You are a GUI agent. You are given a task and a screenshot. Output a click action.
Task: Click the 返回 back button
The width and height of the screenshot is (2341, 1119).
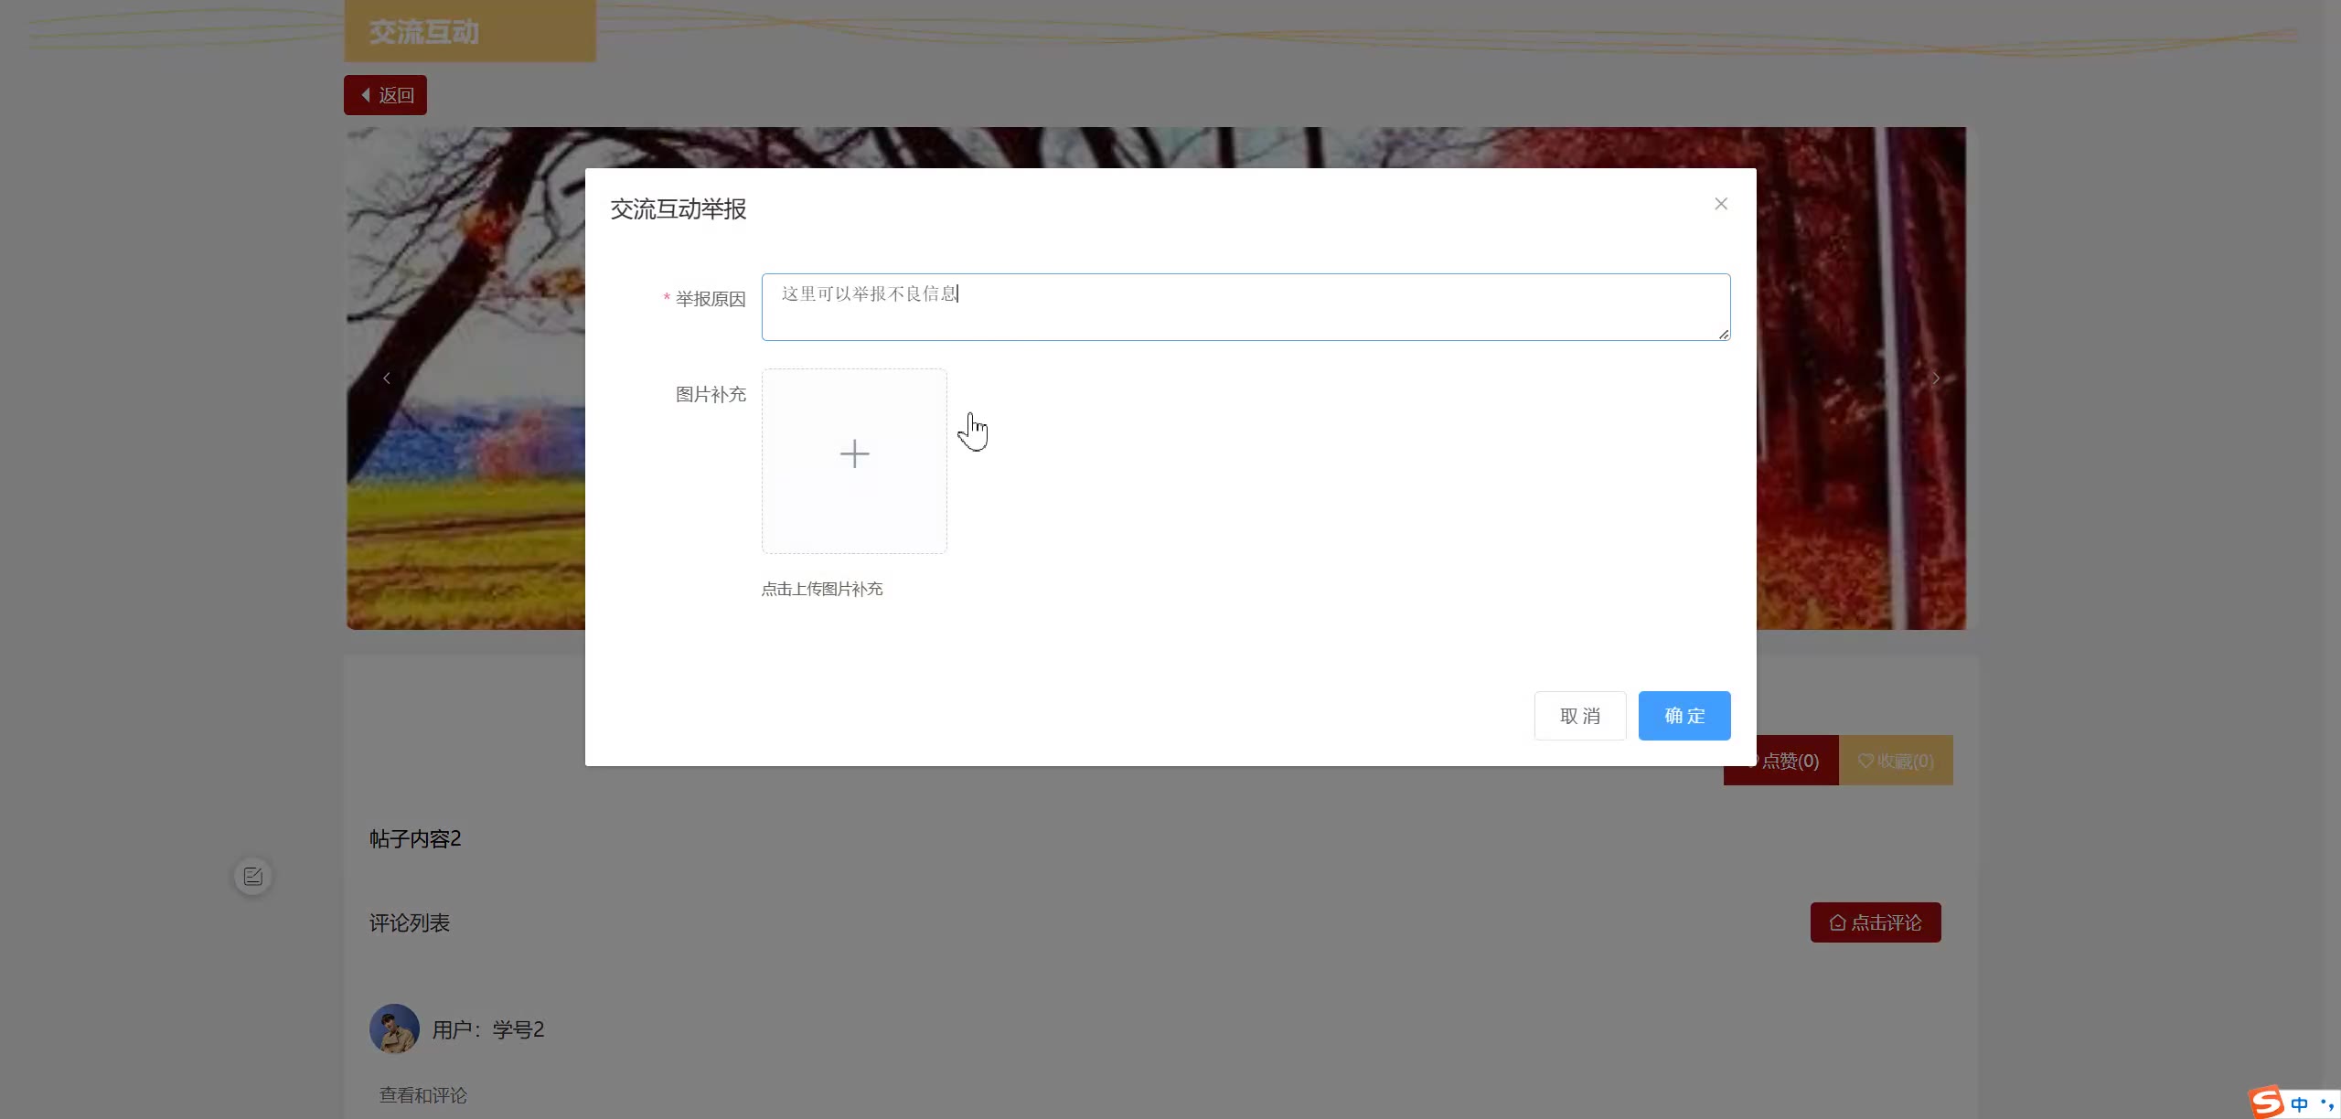(x=385, y=95)
